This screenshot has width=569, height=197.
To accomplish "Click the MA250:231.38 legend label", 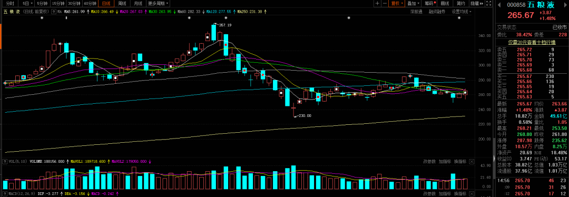I will click(250, 12).
